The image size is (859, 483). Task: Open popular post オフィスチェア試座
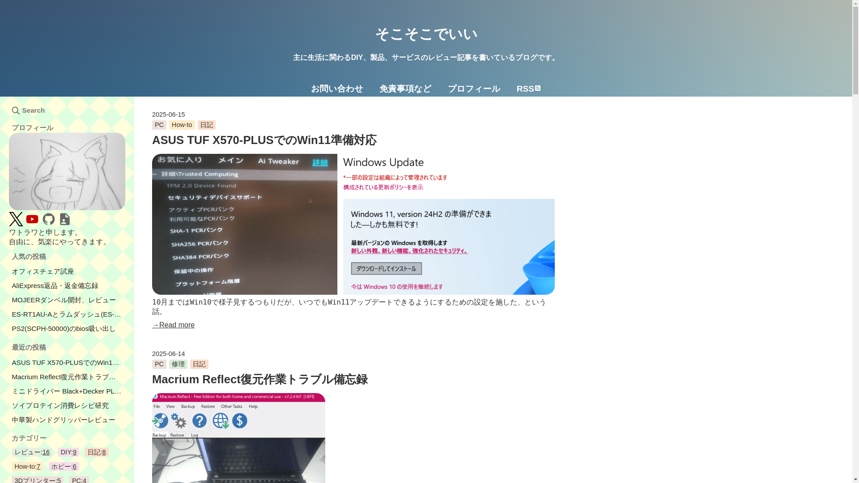point(43,271)
